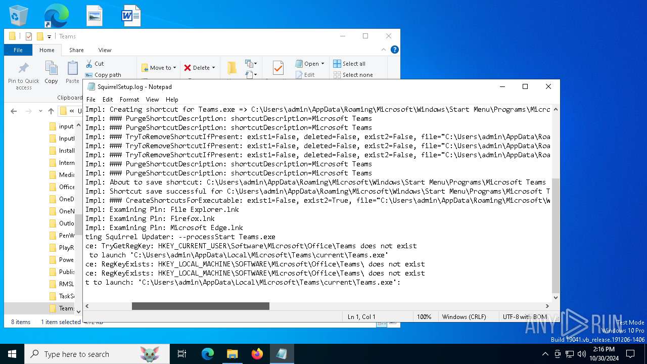Open the Notification center icon
647x364 pixels.
pyautogui.click(x=630, y=354)
